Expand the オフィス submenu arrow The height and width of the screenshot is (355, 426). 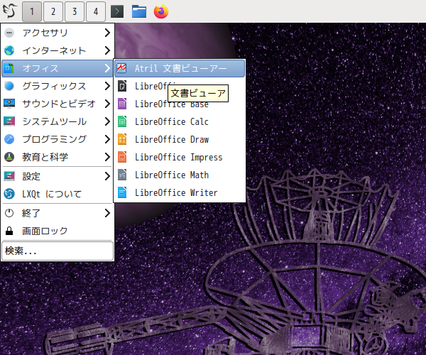point(107,68)
